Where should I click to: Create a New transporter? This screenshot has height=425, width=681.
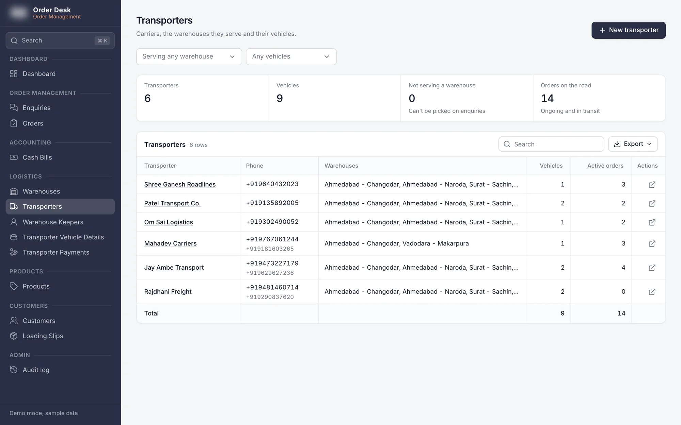pos(629,30)
